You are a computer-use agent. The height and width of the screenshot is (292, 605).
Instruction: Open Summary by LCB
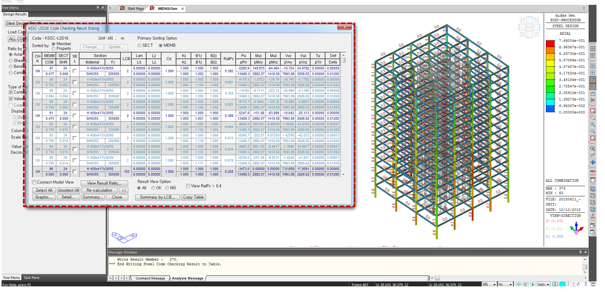click(157, 197)
